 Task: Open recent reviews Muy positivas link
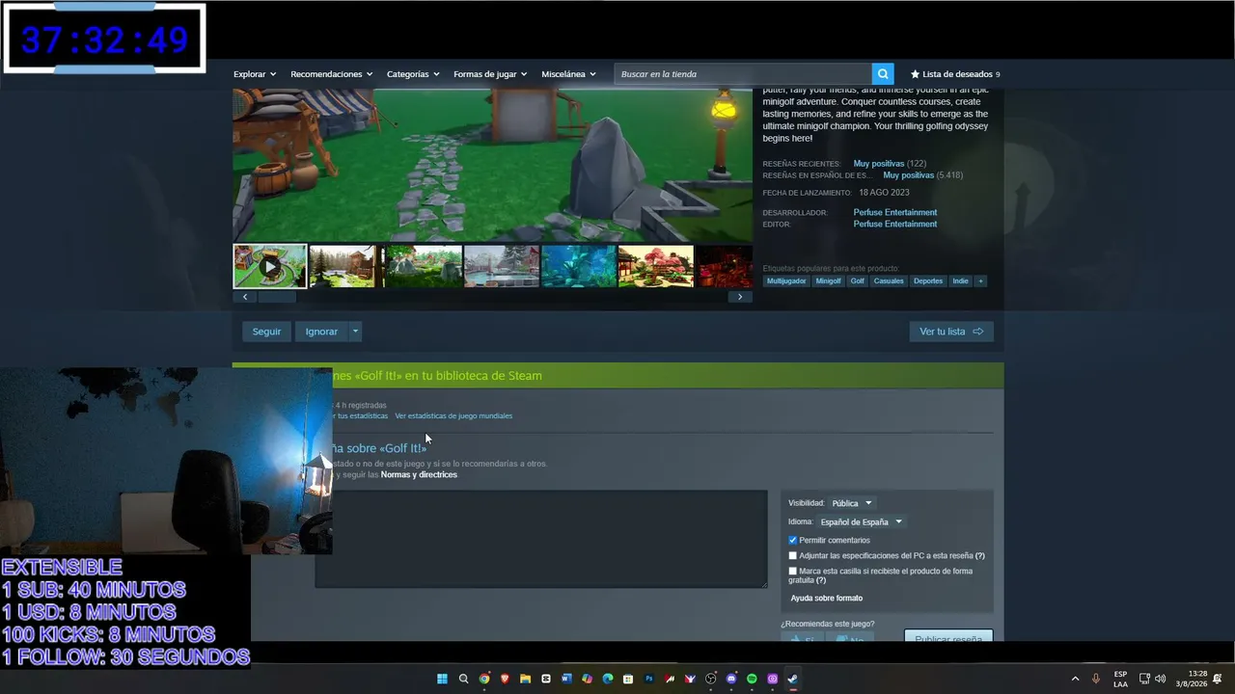(x=879, y=164)
